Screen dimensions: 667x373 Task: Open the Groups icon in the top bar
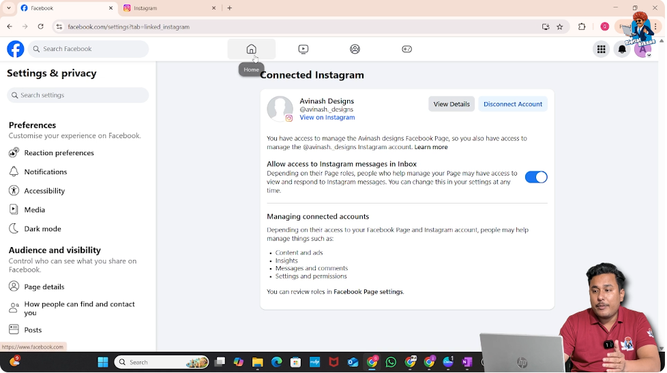(355, 49)
